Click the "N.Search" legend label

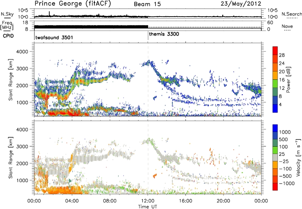coord(291,14)
